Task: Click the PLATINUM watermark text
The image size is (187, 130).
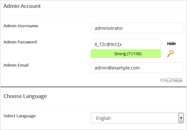Action: [x=174, y=81]
